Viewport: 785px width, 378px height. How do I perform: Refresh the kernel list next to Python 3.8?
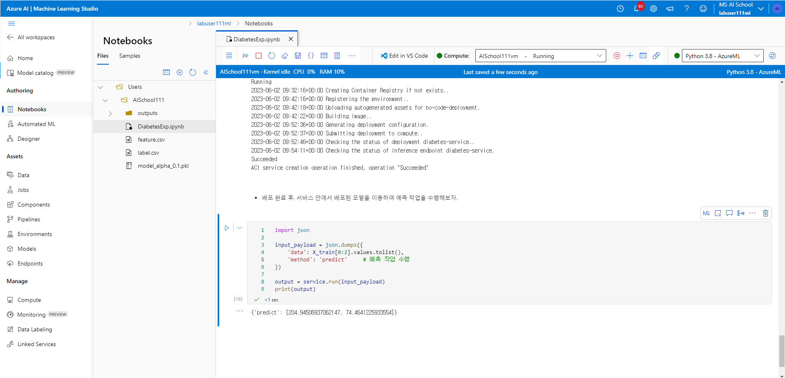point(772,56)
